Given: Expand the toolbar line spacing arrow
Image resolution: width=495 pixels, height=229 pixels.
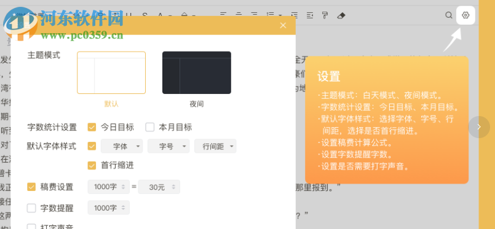Looking at the screenshot, I should click(280, 15).
